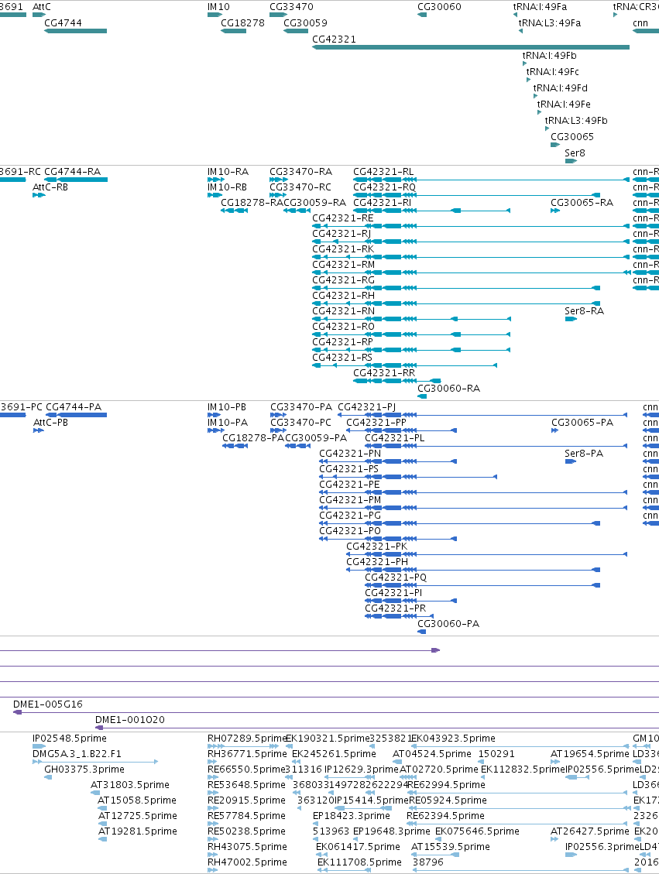Click the AttC gene label
Viewport: 659px width, 874px height.
tap(41, 7)
